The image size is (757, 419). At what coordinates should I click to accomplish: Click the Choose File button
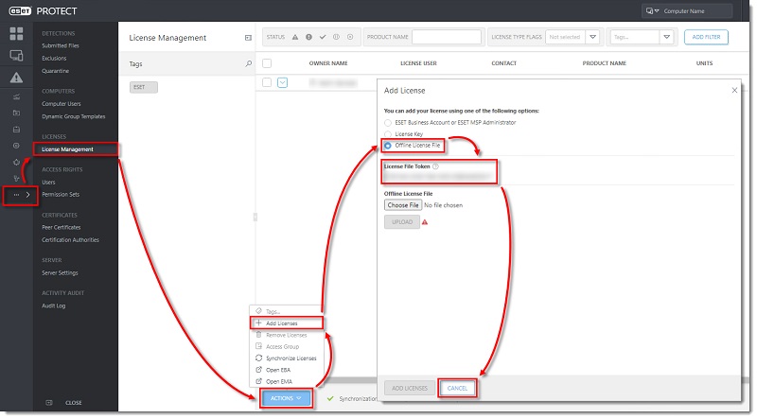402,204
